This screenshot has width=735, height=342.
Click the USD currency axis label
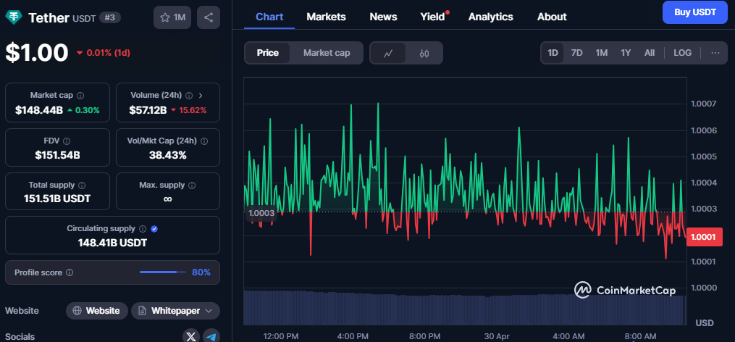[705, 322]
